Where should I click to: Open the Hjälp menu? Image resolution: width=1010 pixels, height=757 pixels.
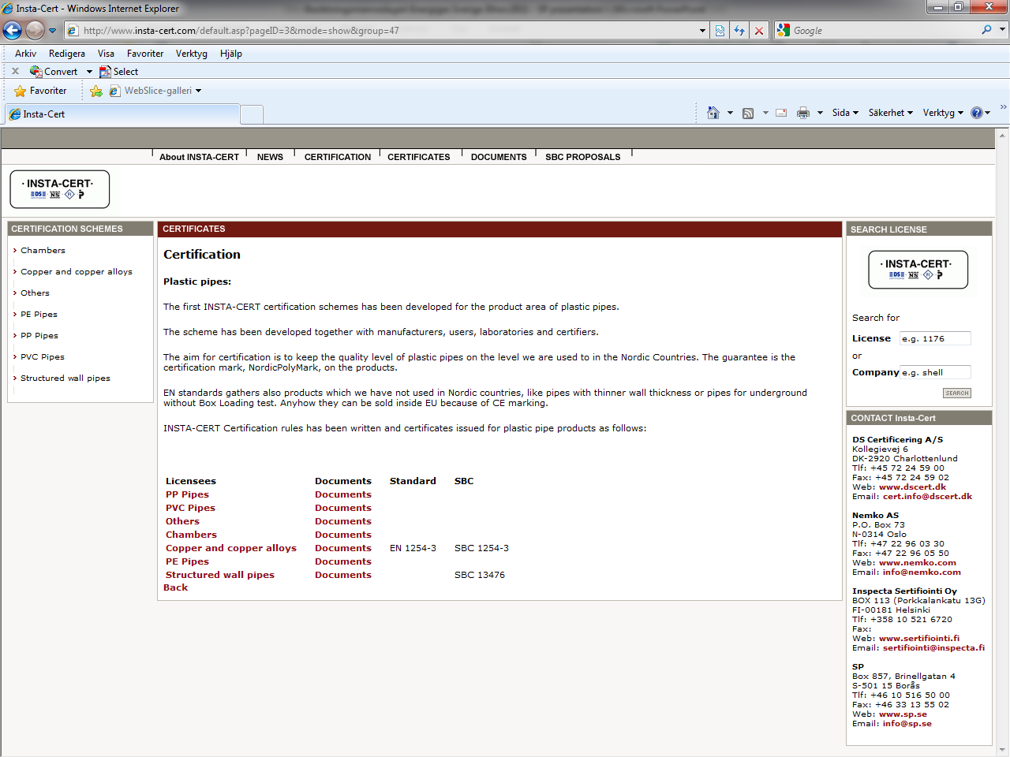[x=231, y=54]
